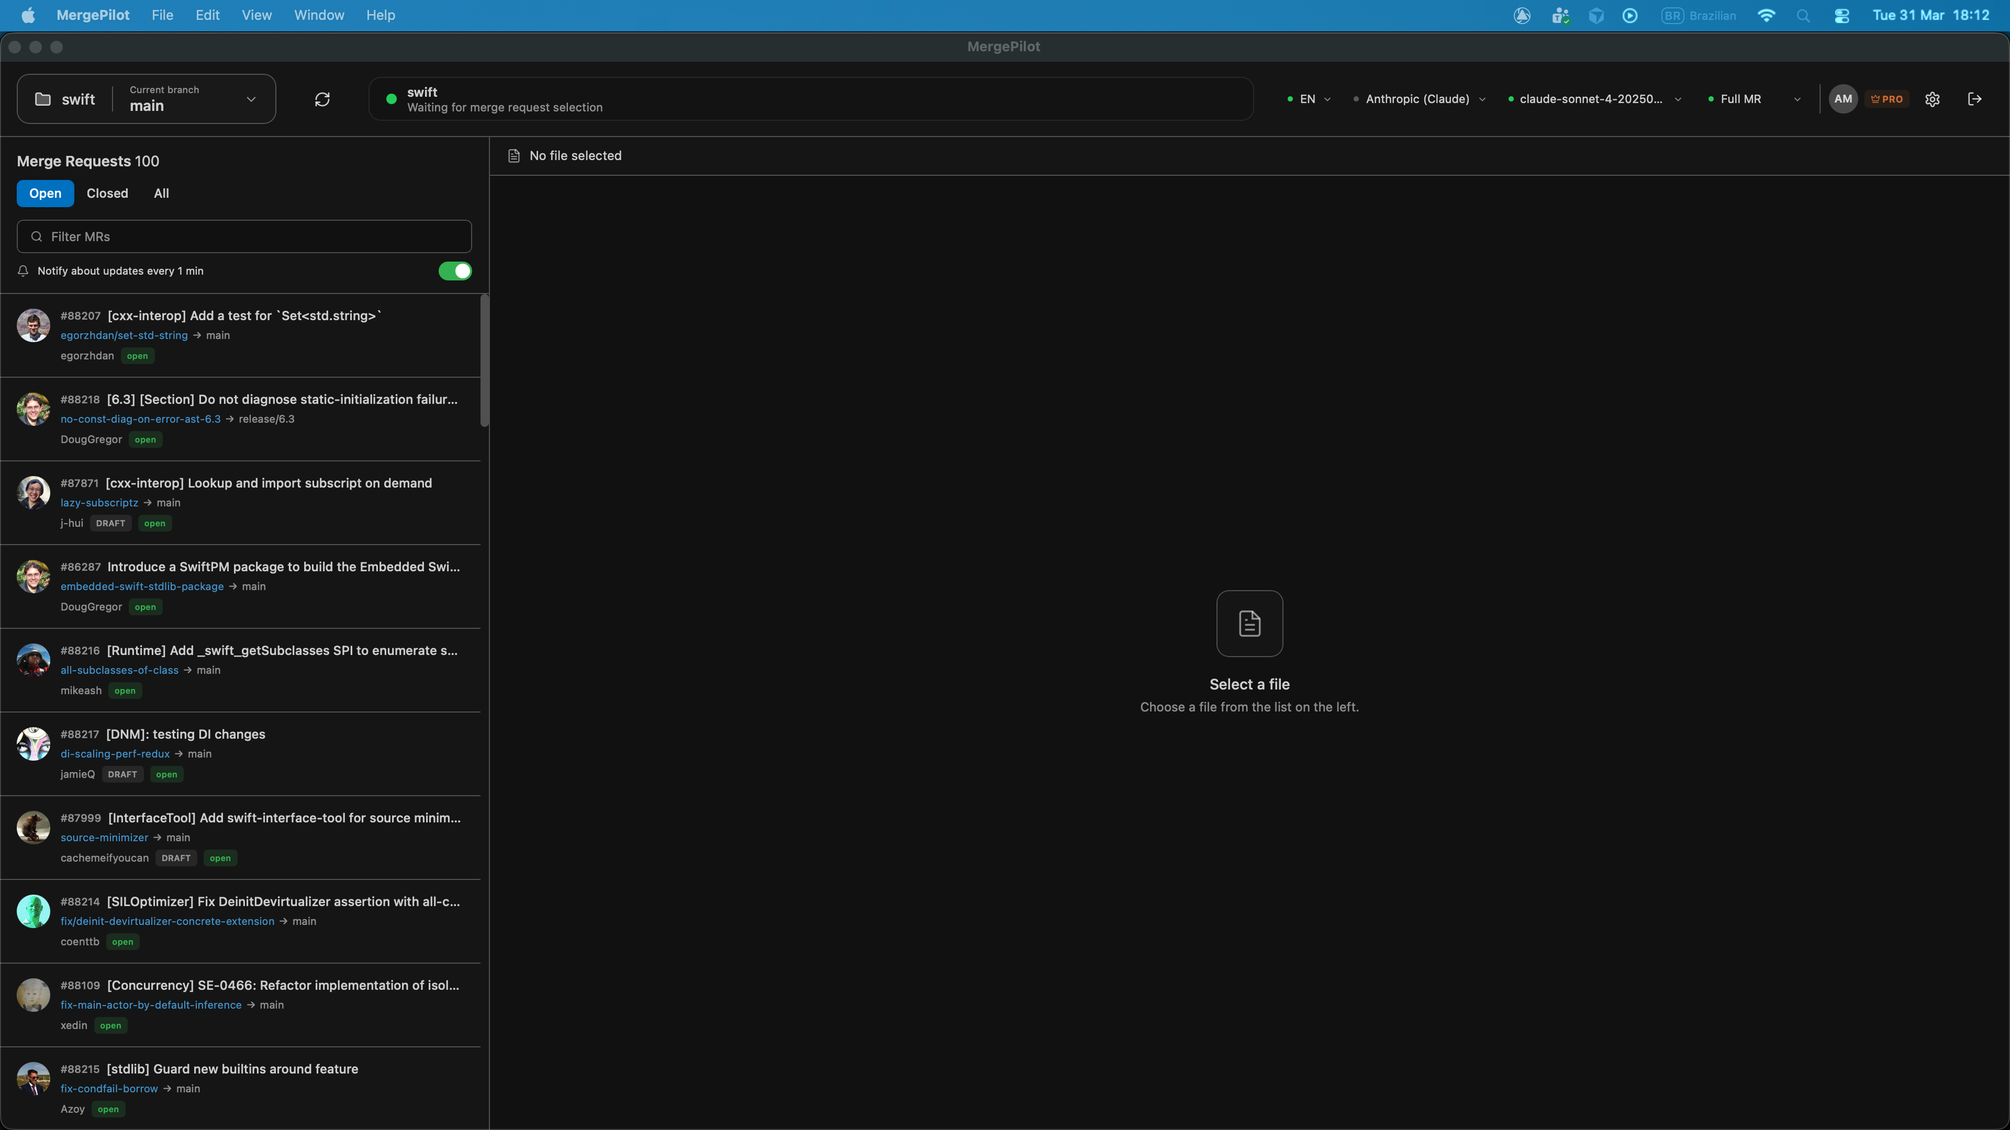Screen dimensions: 2010x1130
Task: Select the All merge requests filter
Action: point(161,193)
